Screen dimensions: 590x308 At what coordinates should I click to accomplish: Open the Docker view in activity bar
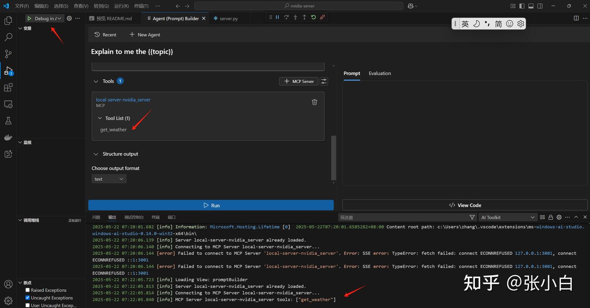click(x=8, y=138)
